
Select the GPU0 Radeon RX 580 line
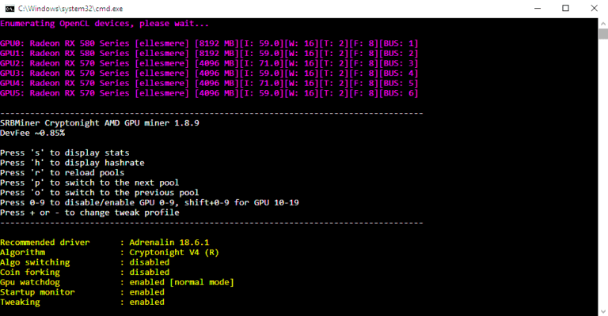pos(209,43)
